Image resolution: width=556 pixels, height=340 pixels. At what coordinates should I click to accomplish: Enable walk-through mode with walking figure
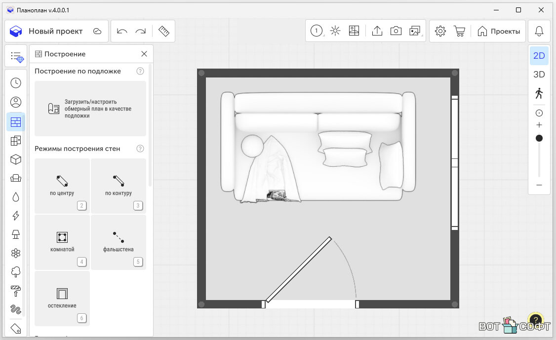tap(539, 93)
